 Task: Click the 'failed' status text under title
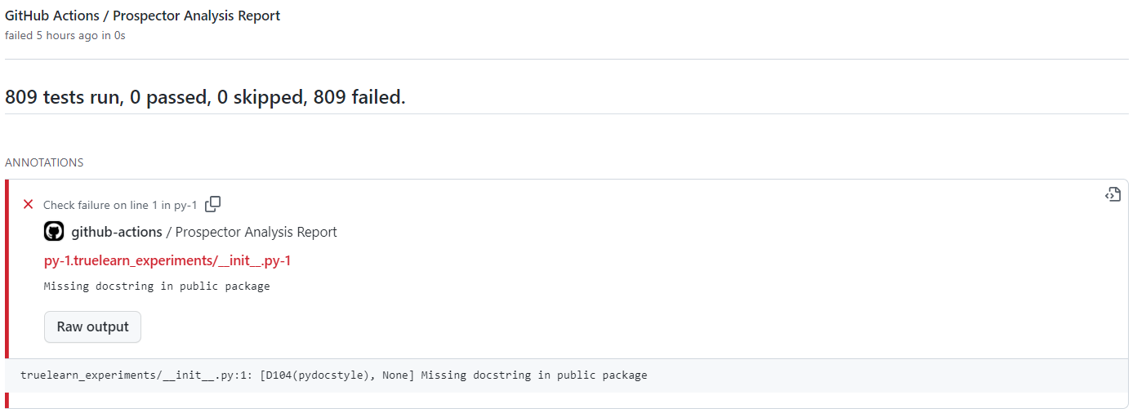click(19, 35)
